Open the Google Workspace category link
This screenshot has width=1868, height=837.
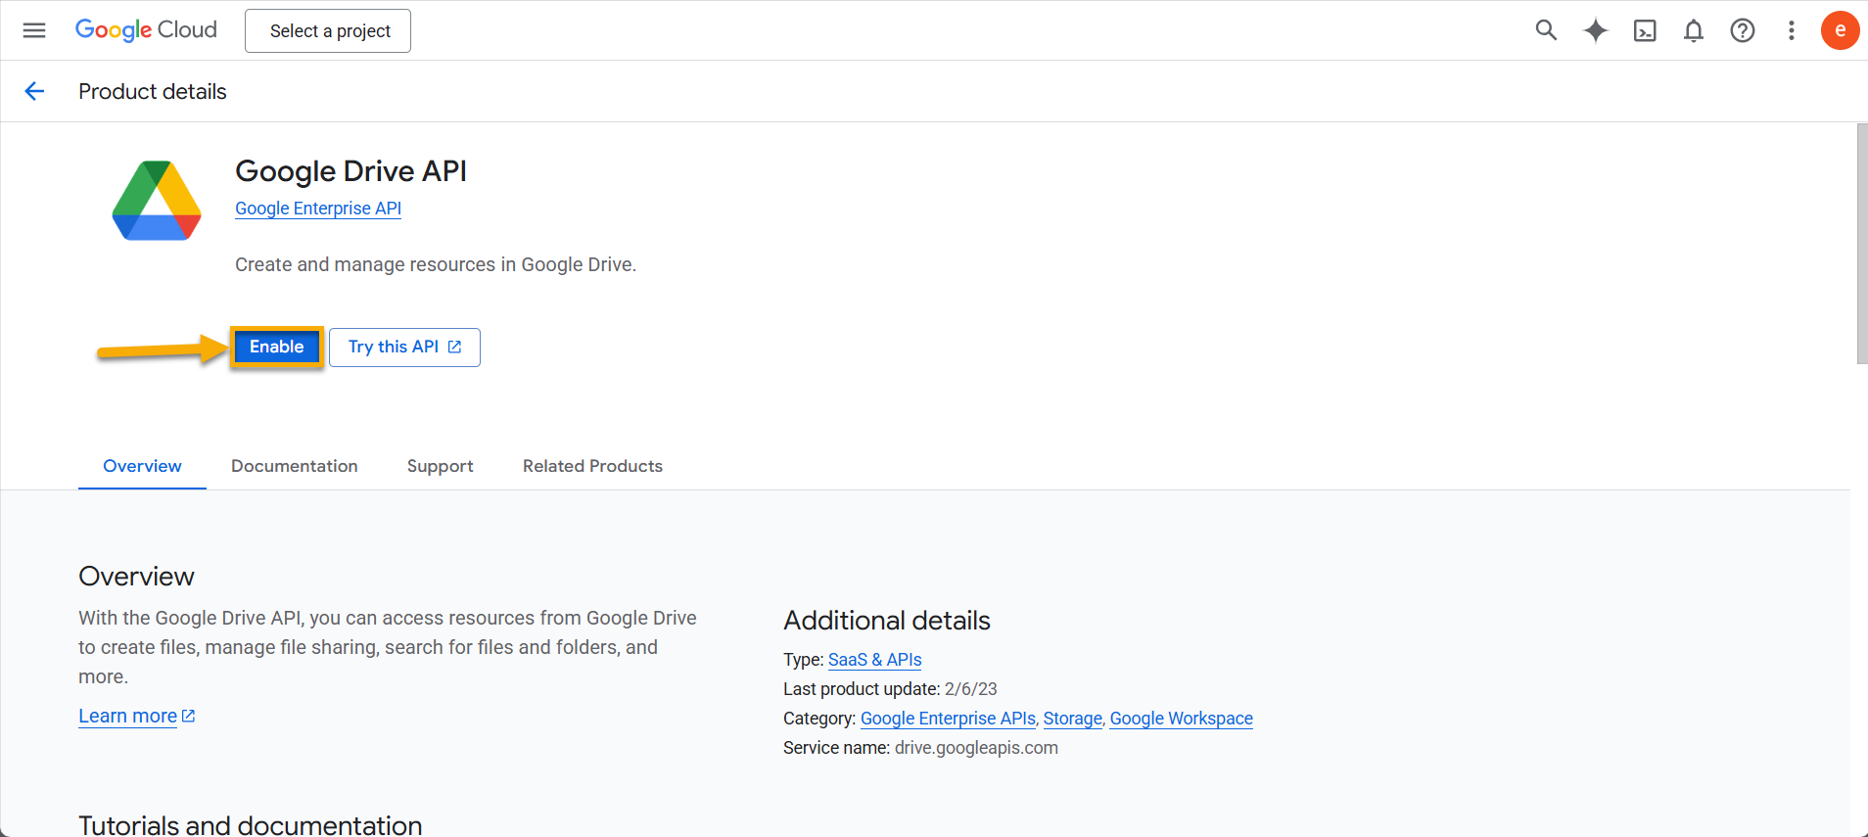[x=1181, y=719]
